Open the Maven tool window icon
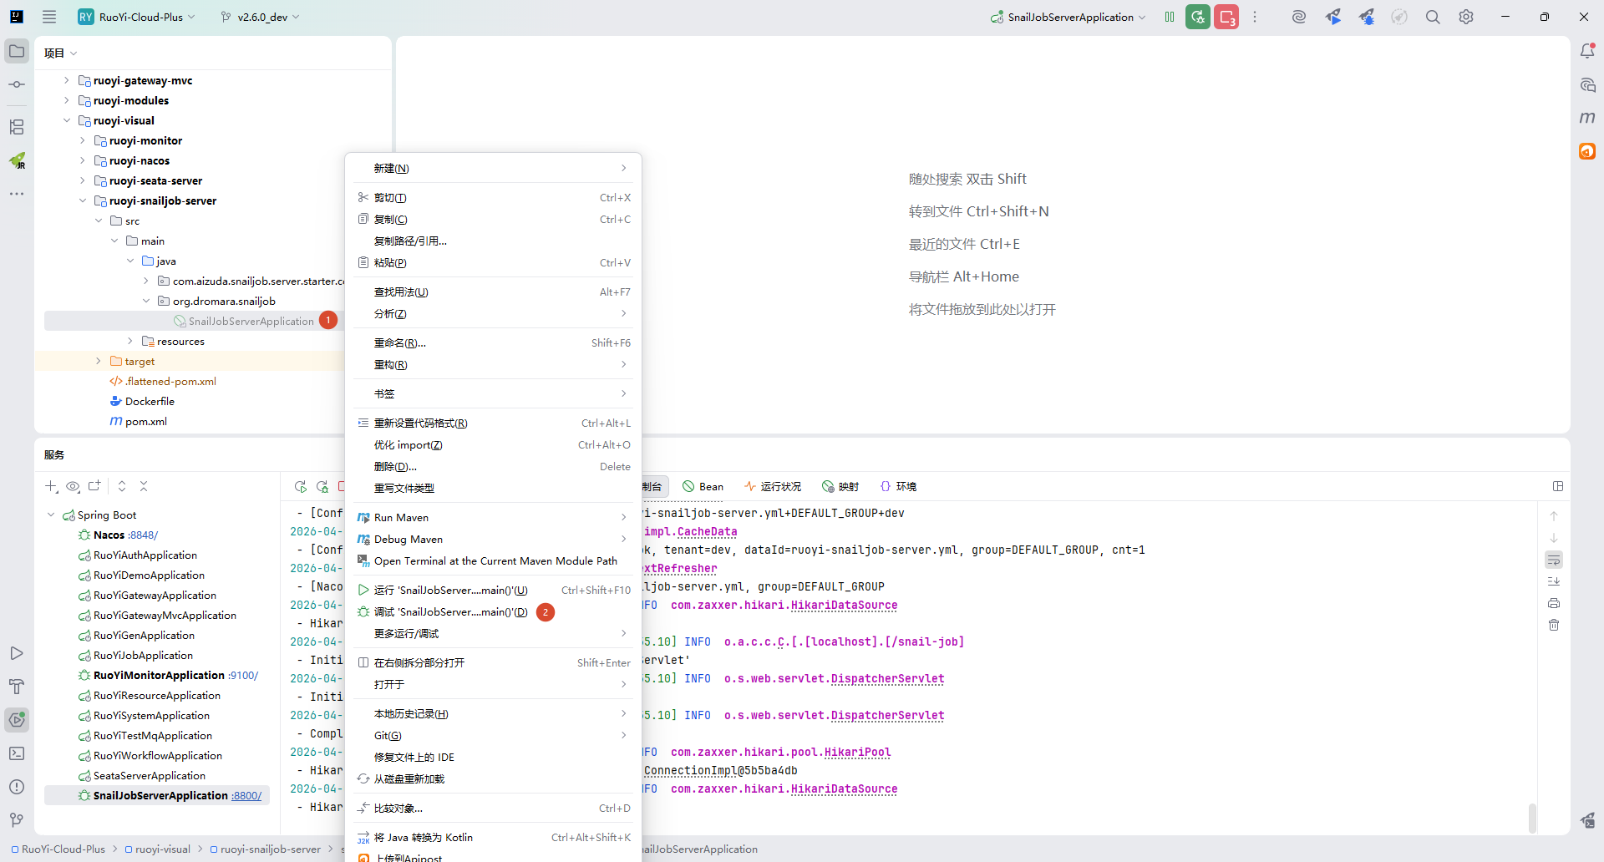The width and height of the screenshot is (1604, 862). pos(1587,118)
